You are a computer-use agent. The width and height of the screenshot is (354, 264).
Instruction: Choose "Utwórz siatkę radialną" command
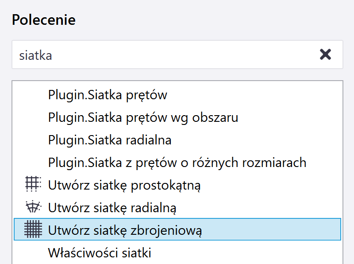[112, 207]
